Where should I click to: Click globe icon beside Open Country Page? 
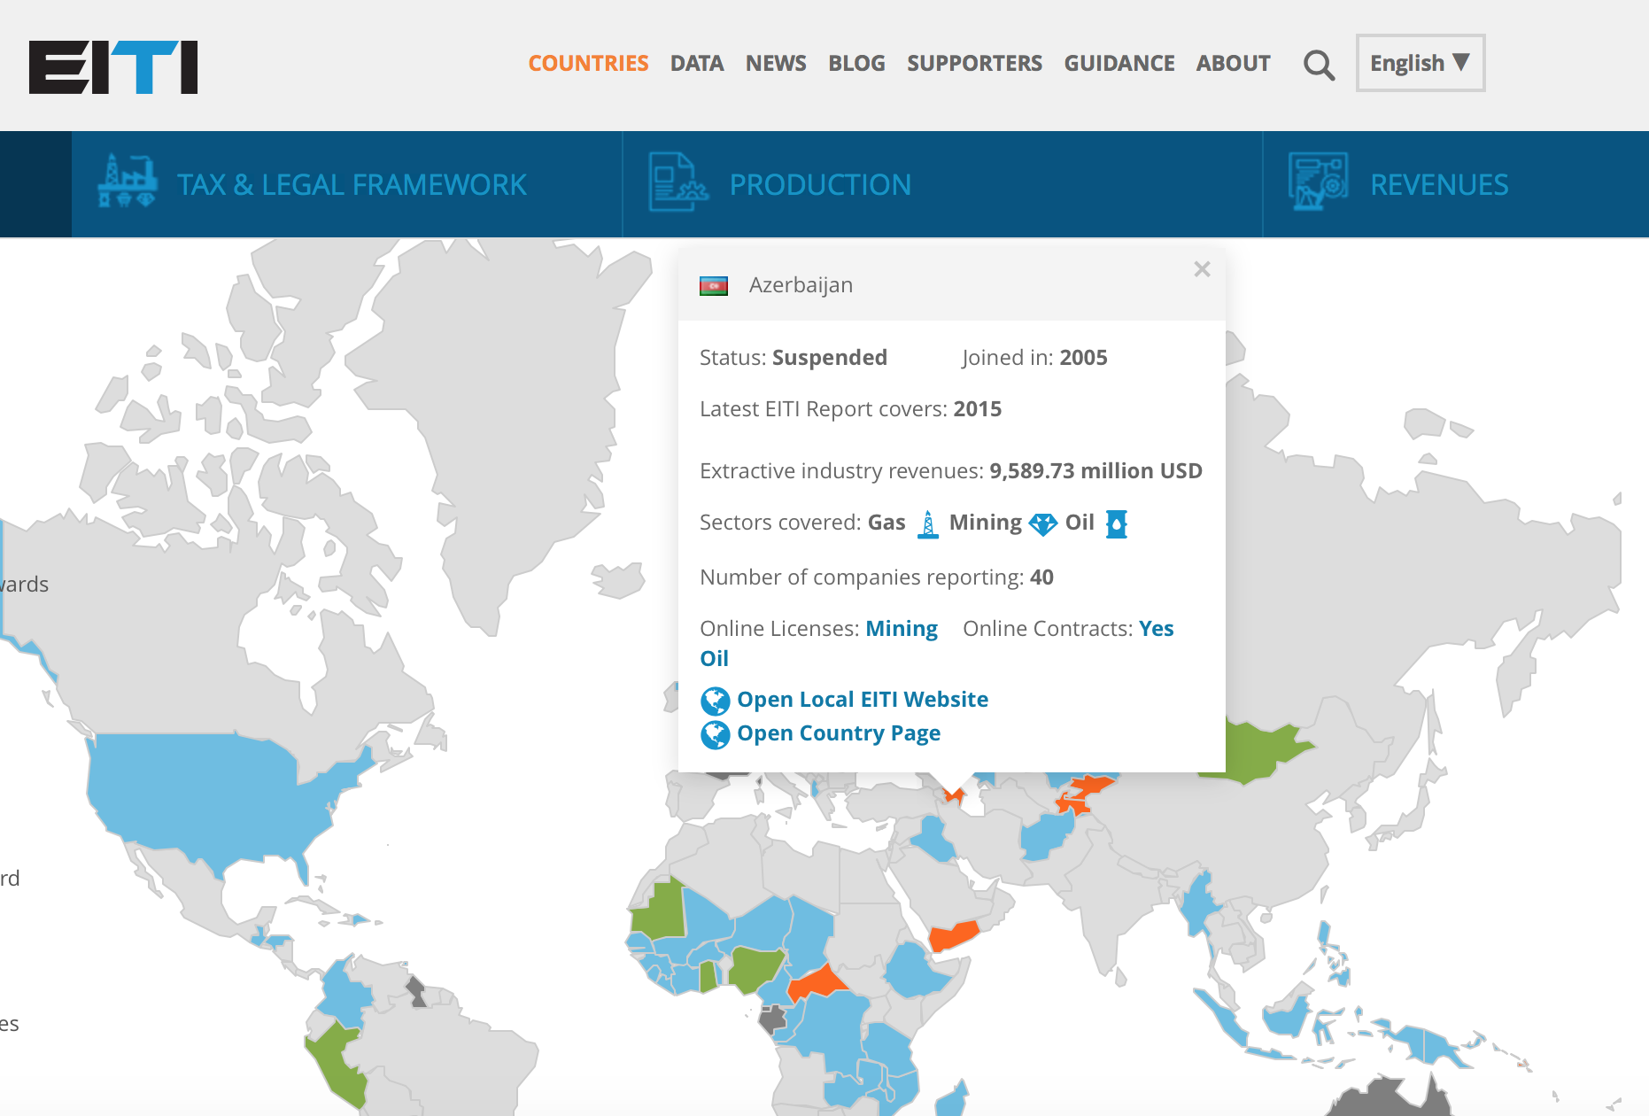pyautogui.click(x=716, y=734)
